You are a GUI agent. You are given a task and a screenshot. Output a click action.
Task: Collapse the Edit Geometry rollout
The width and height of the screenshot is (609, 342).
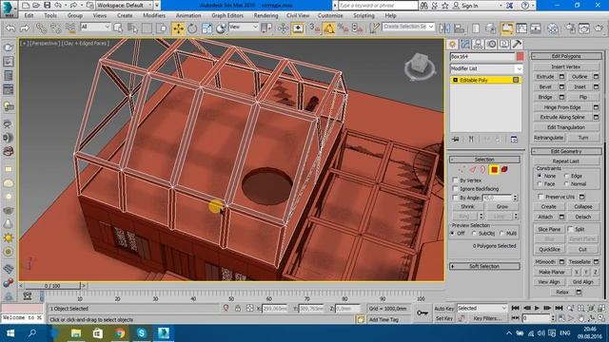pos(566,151)
